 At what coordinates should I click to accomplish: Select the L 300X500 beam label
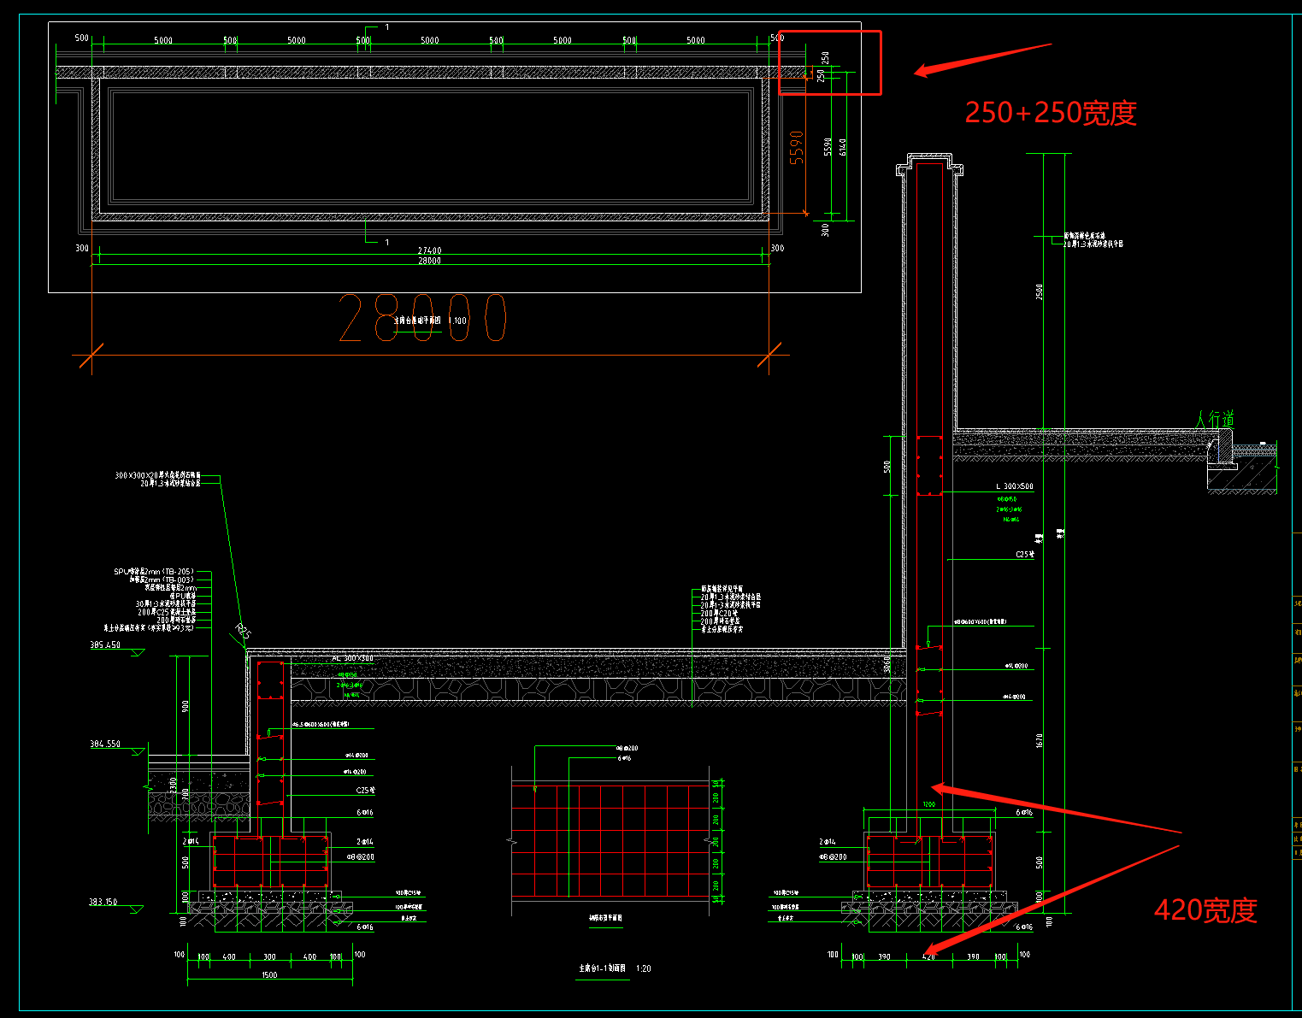coord(1015,486)
